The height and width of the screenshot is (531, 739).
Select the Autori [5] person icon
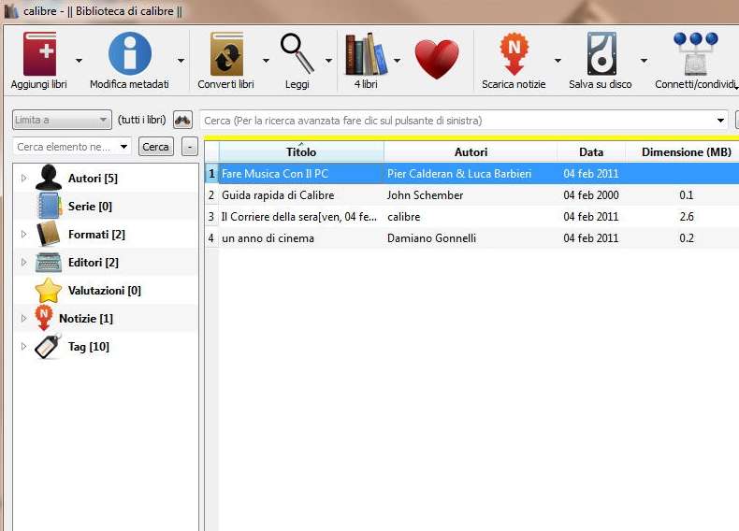(48, 178)
